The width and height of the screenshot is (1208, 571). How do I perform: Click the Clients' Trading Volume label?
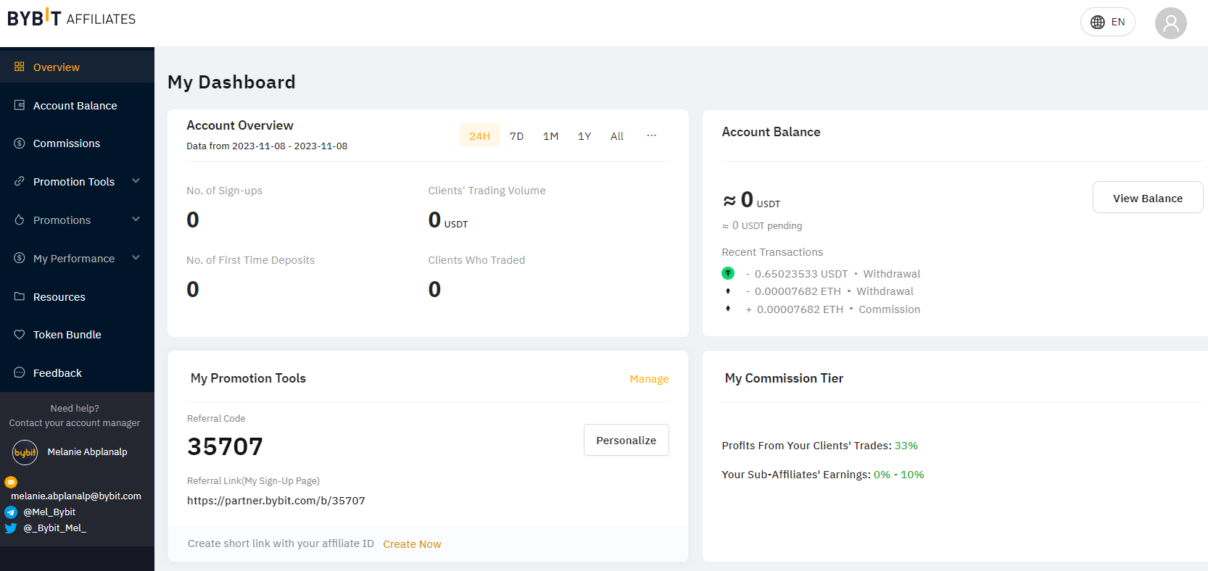point(487,191)
